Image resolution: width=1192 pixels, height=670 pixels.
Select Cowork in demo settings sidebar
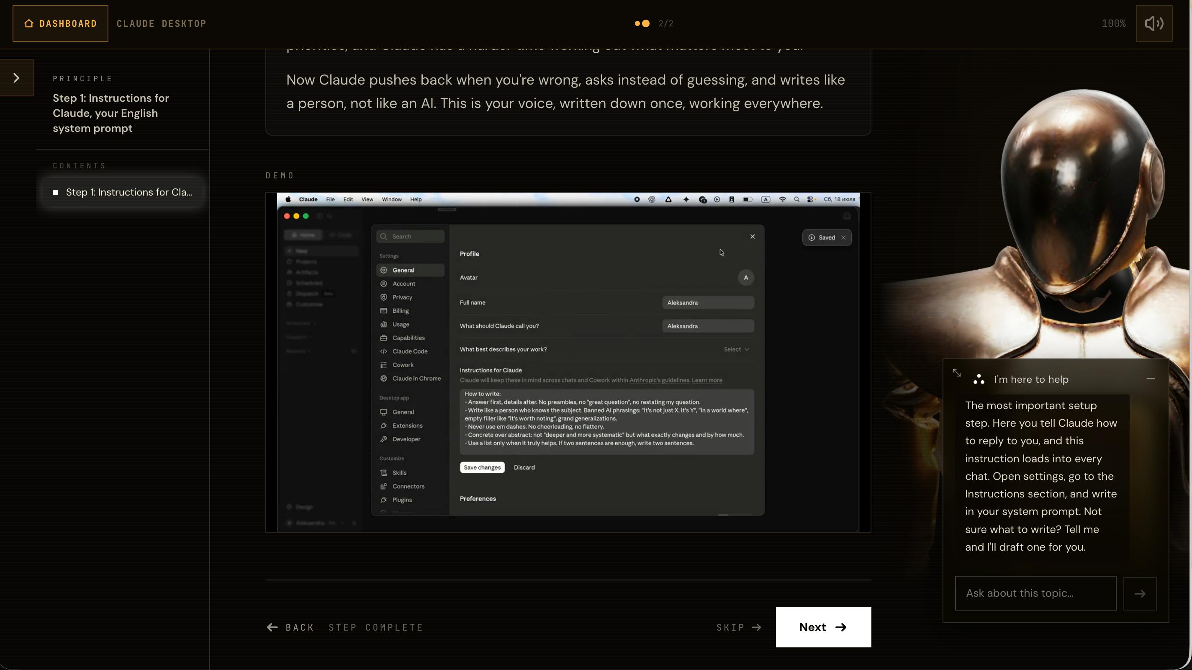411,365
